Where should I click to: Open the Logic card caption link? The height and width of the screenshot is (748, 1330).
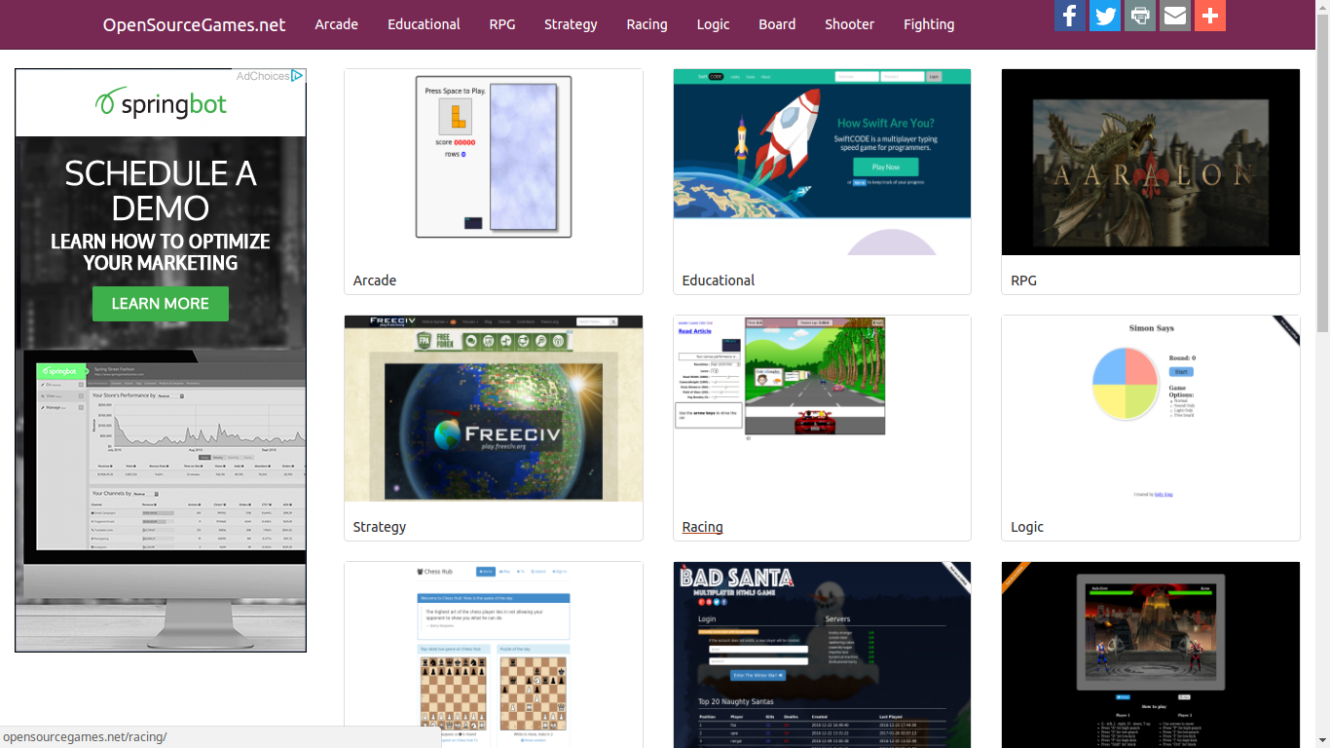coord(1027,527)
